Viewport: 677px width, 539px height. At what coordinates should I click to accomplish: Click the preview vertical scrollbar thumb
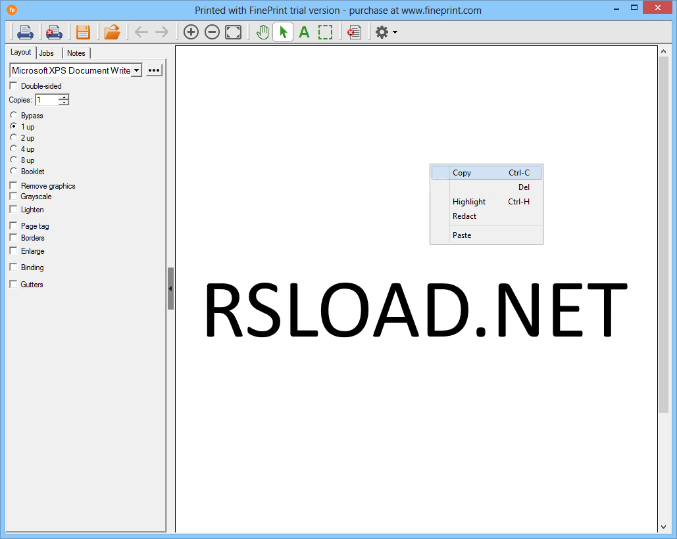coord(663,234)
